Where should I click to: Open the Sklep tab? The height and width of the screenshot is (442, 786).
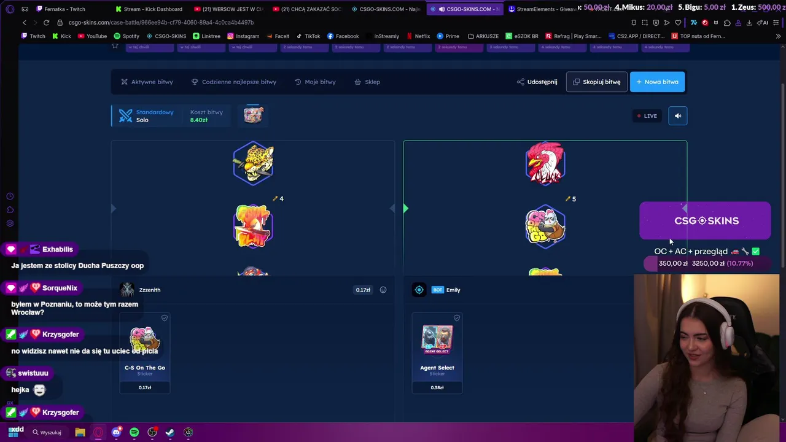click(x=367, y=82)
